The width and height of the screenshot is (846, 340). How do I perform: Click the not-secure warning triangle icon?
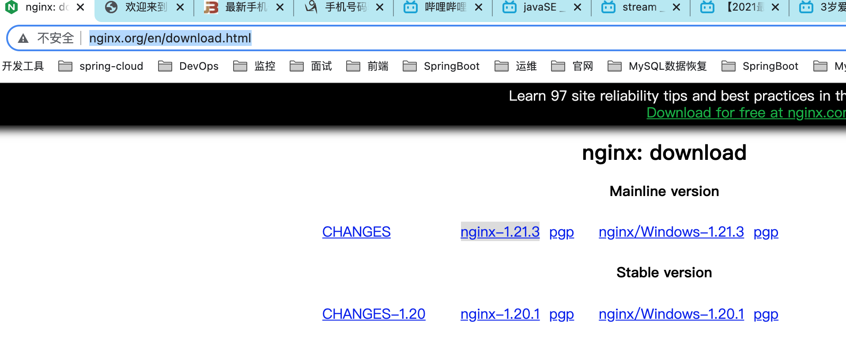pyautogui.click(x=23, y=38)
